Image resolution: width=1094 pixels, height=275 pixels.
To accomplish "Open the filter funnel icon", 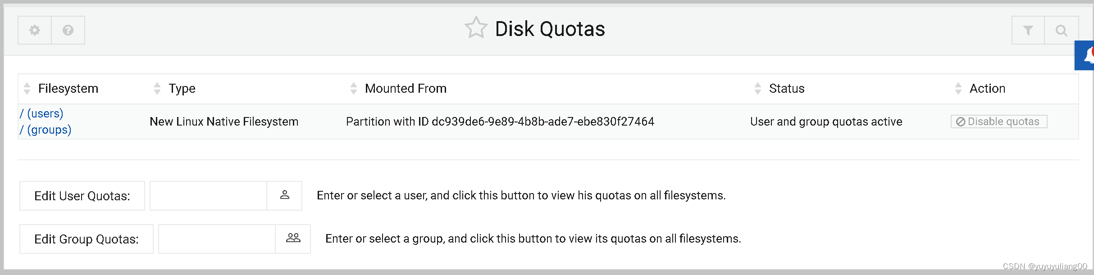I will tap(1027, 30).
